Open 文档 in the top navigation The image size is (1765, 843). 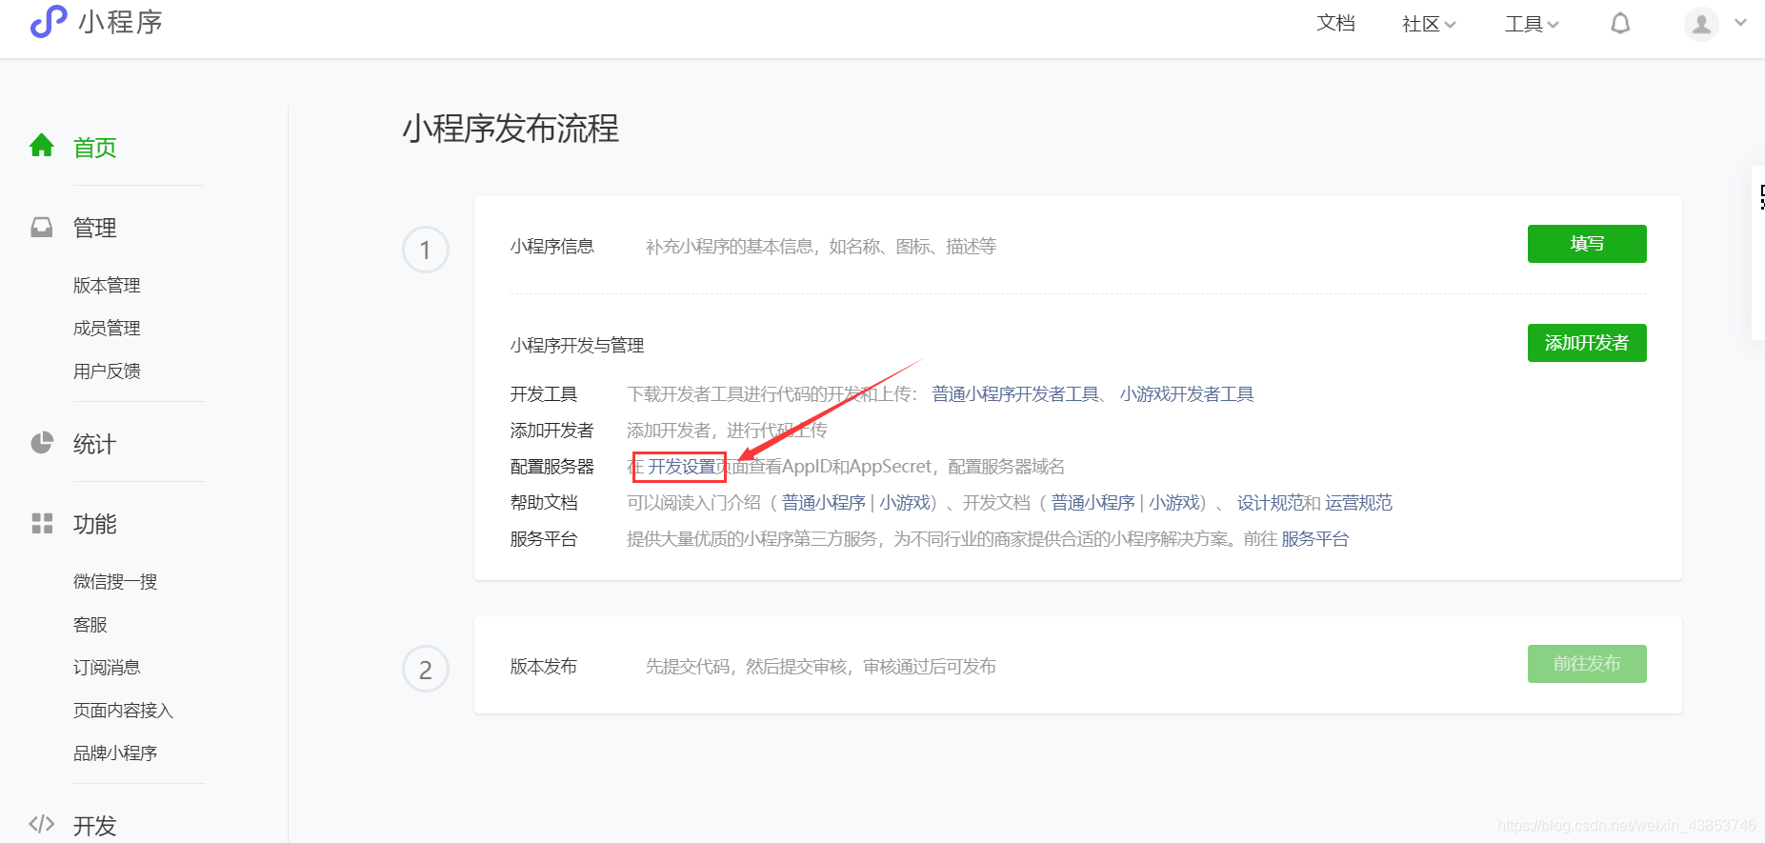[x=1335, y=23]
